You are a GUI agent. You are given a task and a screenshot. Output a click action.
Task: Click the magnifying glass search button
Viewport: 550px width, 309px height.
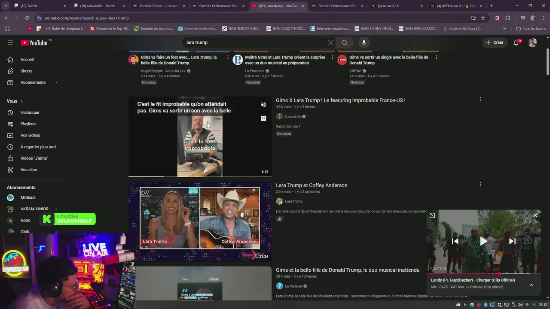(345, 42)
